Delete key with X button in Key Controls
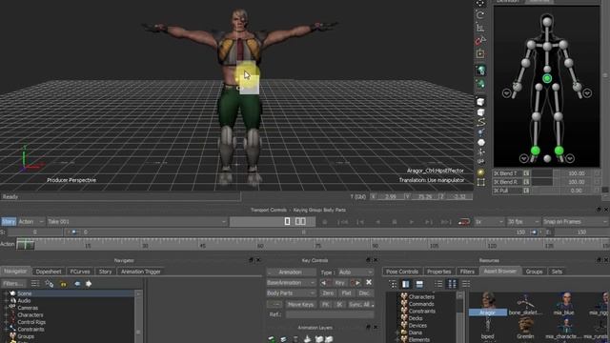610x343 pixels. click(369, 283)
